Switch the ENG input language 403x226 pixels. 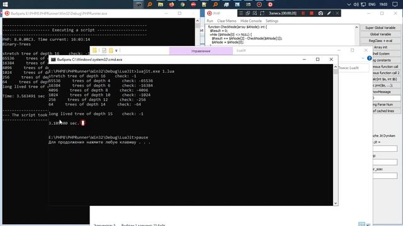click(372, 4)
